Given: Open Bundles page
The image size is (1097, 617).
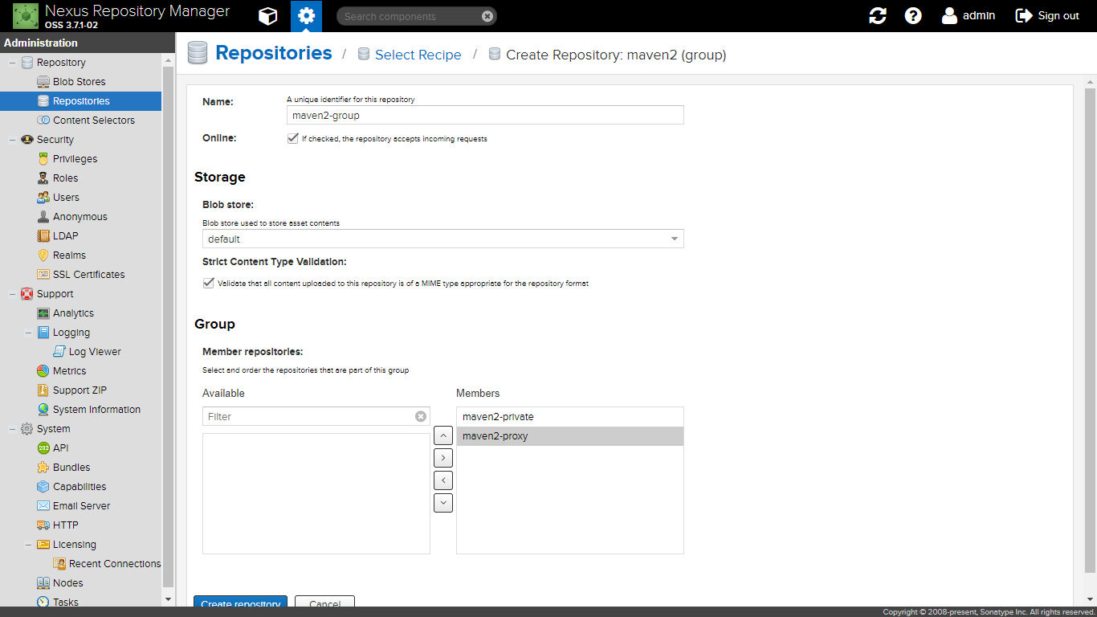Looking at the screenshot, I should 71,468.
